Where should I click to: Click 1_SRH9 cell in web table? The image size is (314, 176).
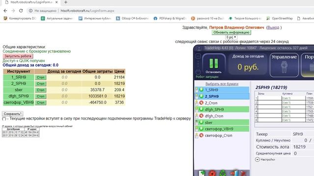[x=19, y=77]
